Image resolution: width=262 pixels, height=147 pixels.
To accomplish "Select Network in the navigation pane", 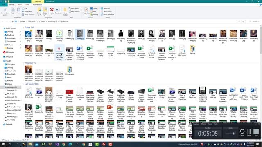I will pos(9,124).
